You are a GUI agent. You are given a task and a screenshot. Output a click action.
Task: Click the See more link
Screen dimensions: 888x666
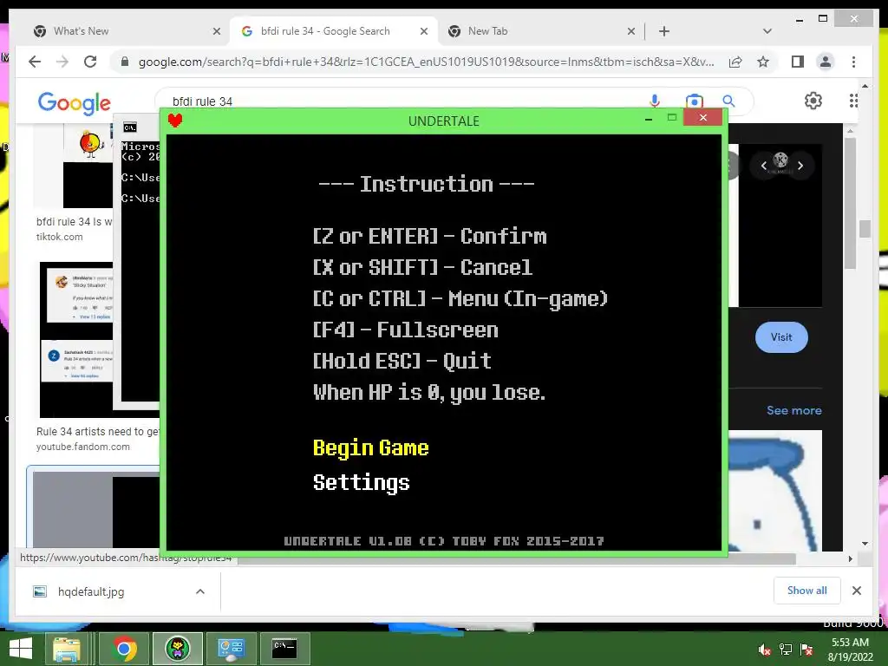tap(794, 410)
